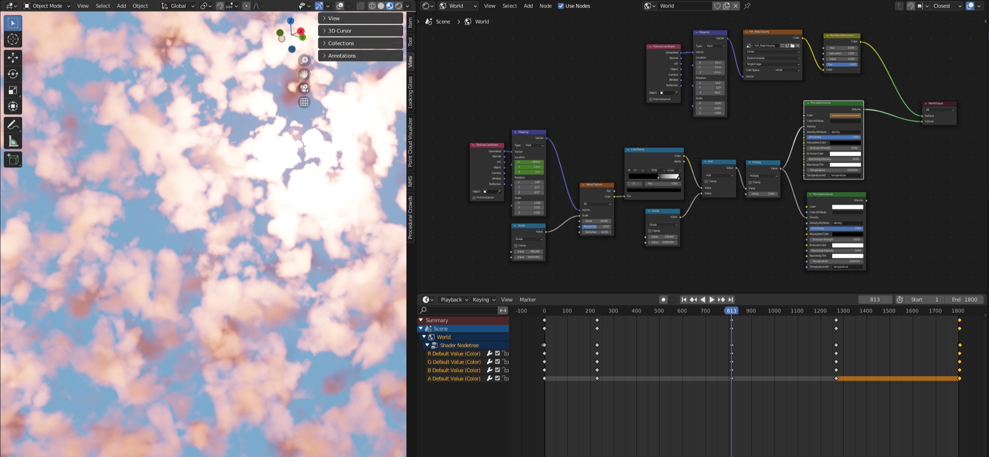Toggle use preview range clock icon
The width and height of the screenshot is (989, 457).
(x=900, y=300)
